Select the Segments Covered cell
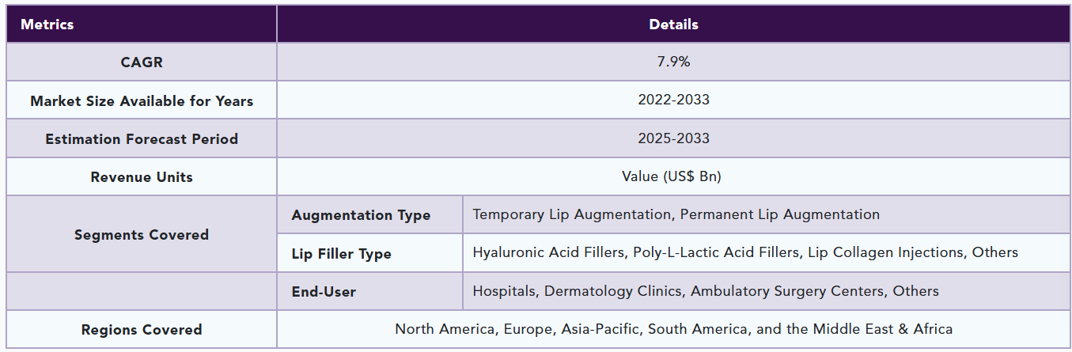 [x=142, y=234]
